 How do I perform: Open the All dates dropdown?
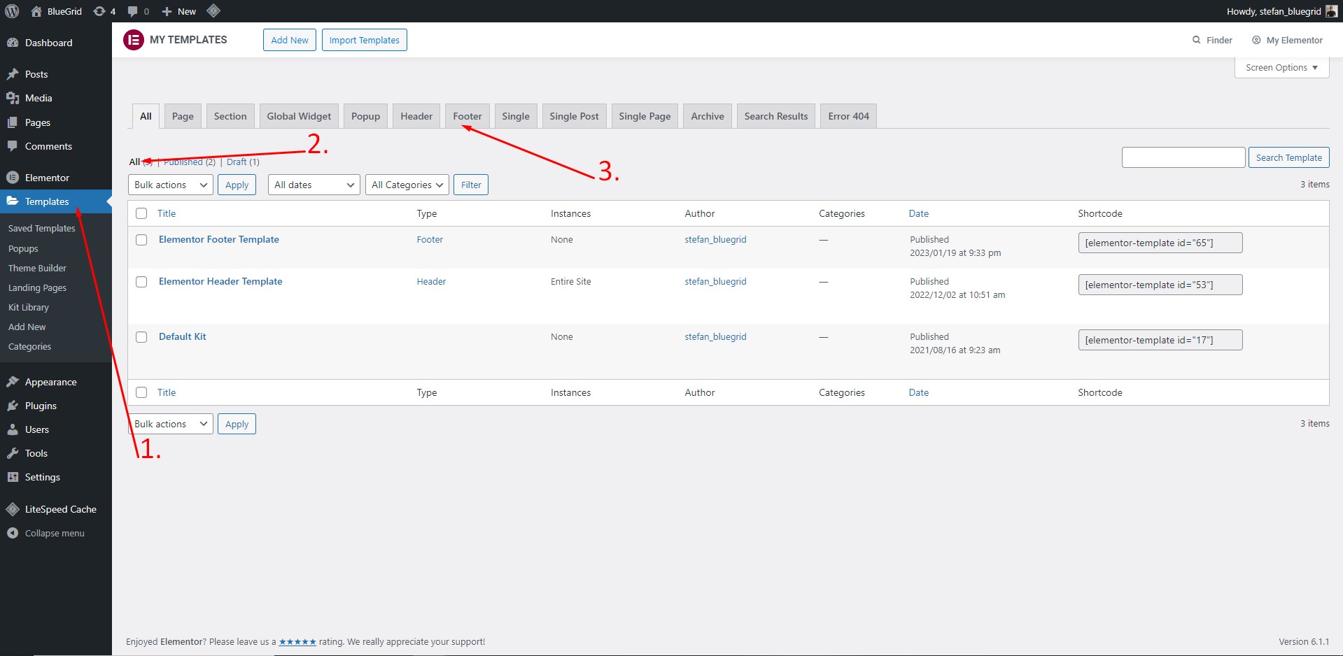[314, 185]
